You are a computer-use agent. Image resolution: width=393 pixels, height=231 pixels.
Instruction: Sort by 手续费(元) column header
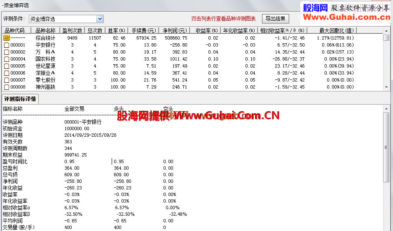144,30
